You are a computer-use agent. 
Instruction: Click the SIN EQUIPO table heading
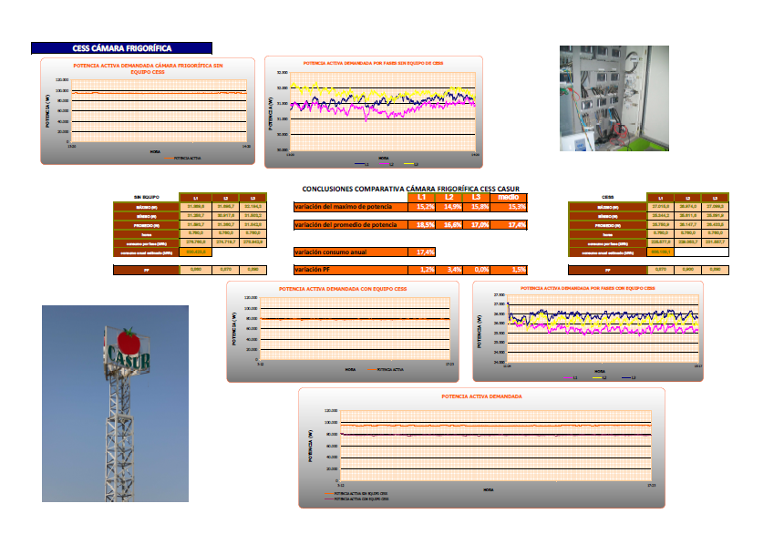pos(147,197)
